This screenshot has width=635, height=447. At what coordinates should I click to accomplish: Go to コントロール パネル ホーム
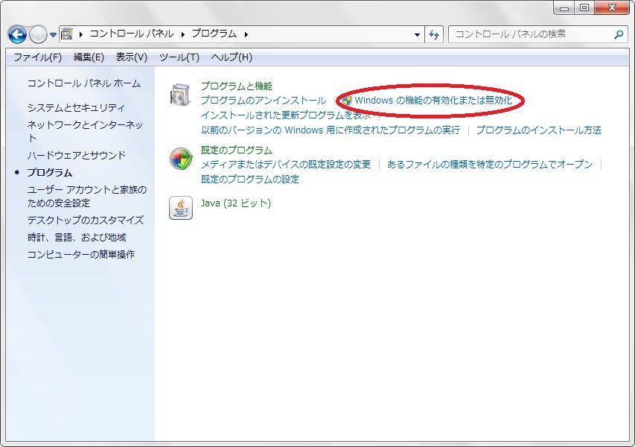(84, 83)
